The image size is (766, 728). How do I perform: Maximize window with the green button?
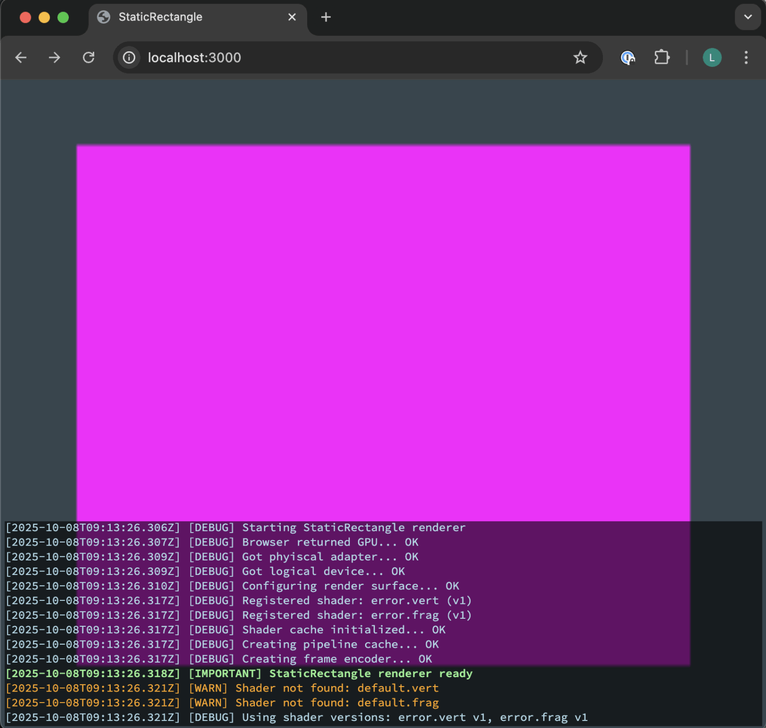(63, 17)
